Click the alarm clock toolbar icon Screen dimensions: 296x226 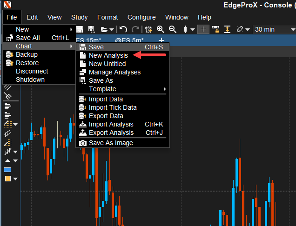point(148,29)
